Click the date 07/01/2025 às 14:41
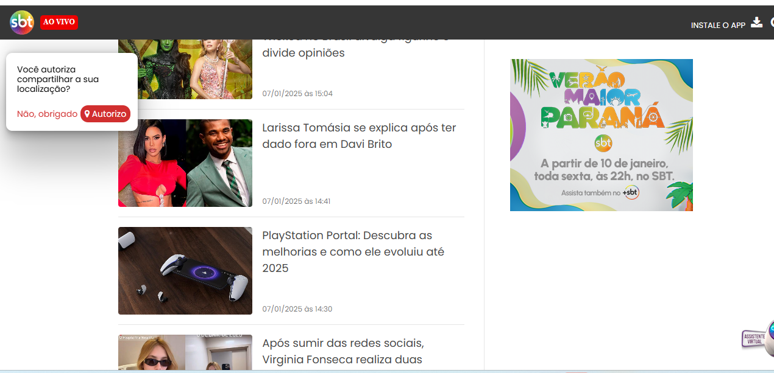 296,201
